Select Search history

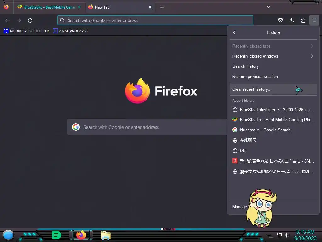pos(273,66)
